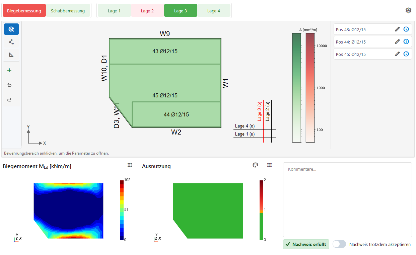The height and width of the screenshot is (255, 416).
Task: Select reinforcement area 43 Ø12/15 in drawing
Action: [x=165, y=51]
